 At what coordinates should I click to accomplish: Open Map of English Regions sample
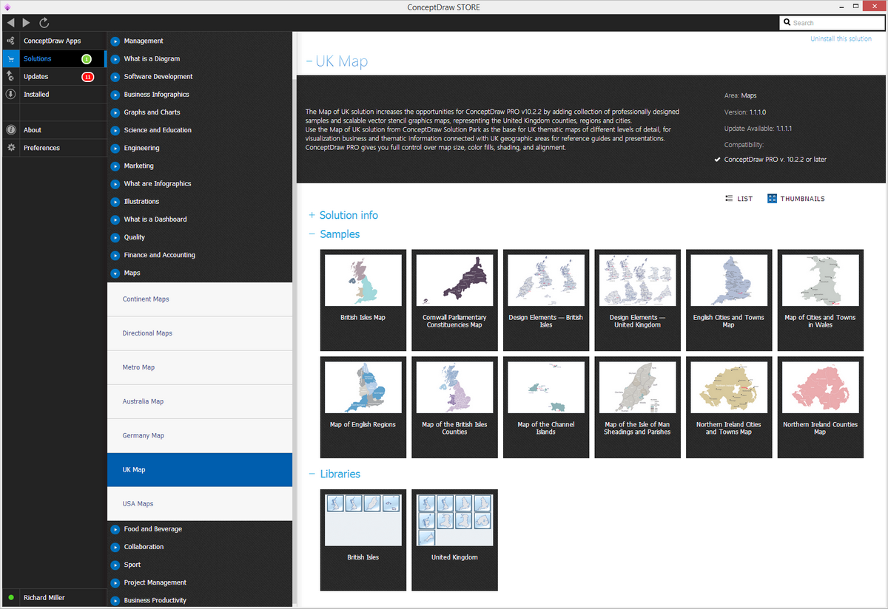tap(363, 406)
